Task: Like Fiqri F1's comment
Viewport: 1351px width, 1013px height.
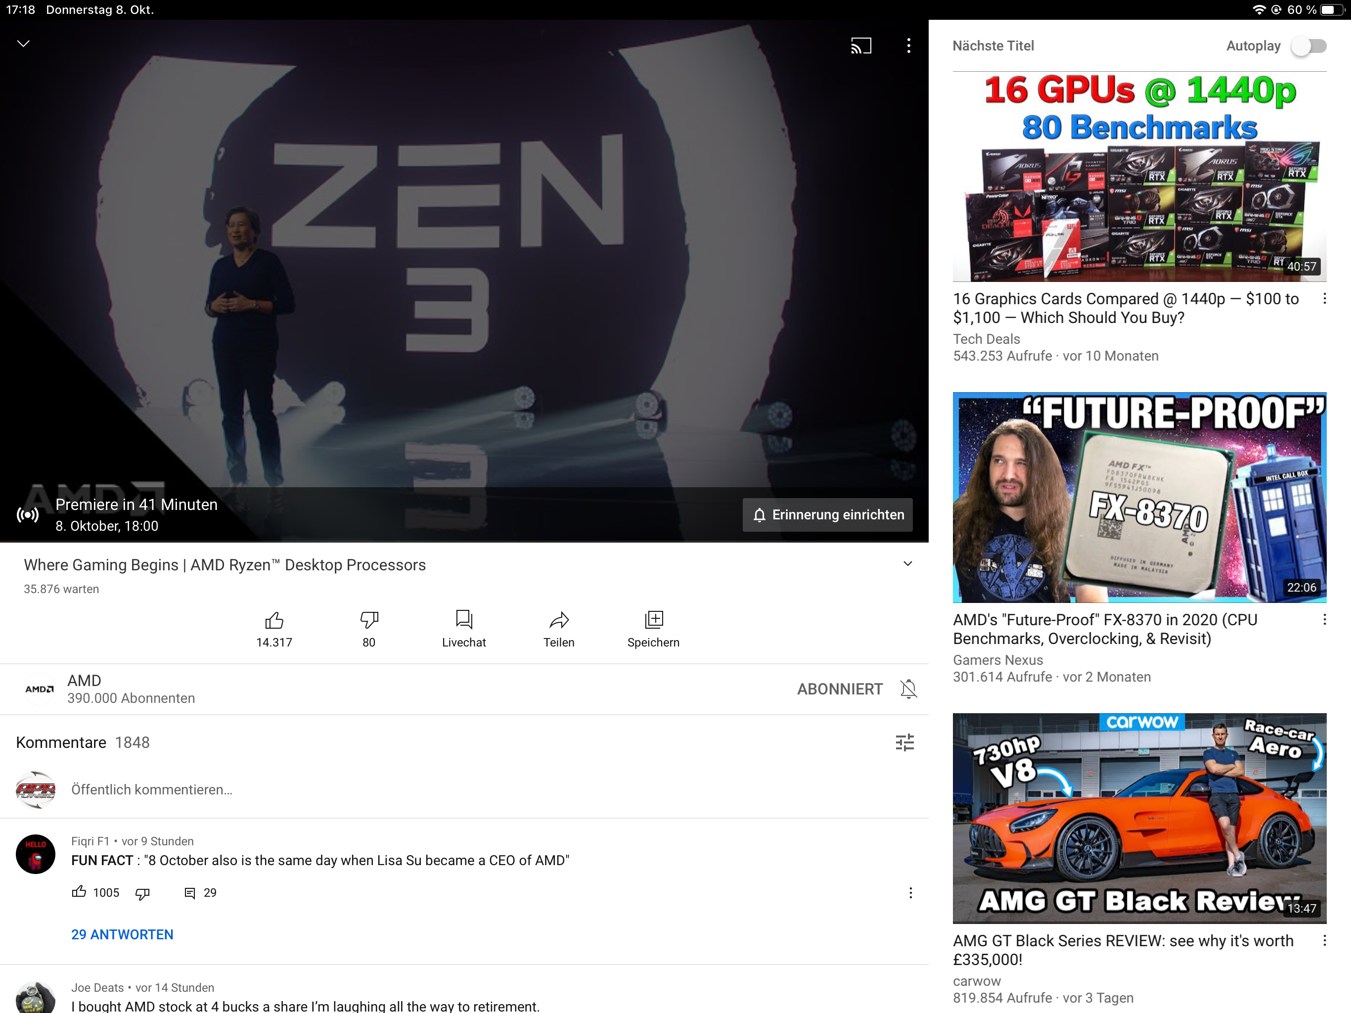Action: (x=79, y=892)
